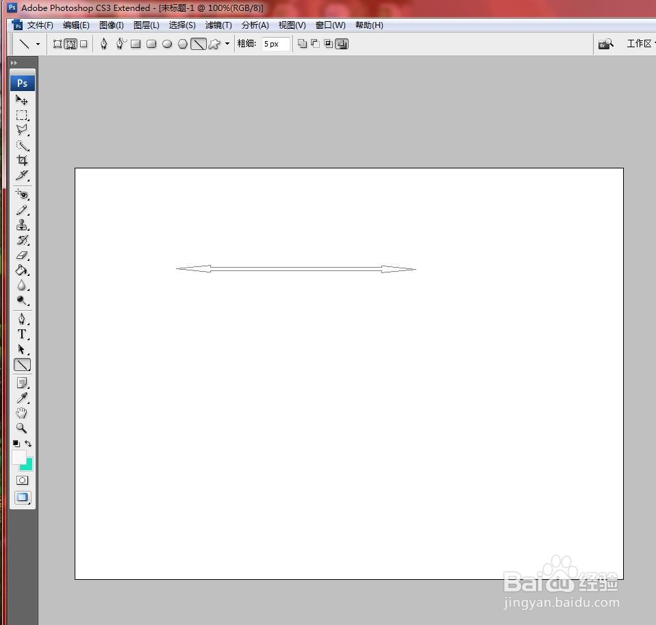
Task: Select the Path Selection tool
Action: click(x=21, y=349)
